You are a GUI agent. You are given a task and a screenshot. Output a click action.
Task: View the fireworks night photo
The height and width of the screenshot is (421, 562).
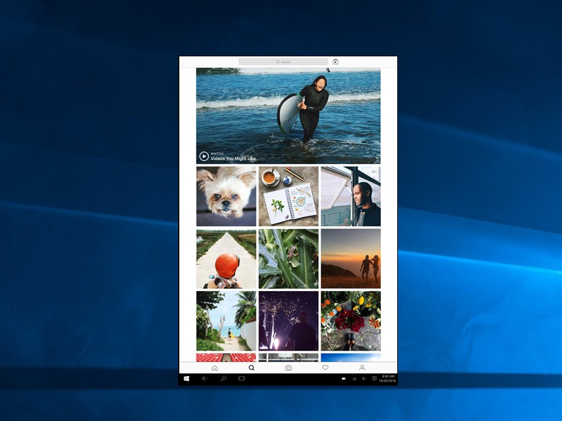(x=288, y=320)
